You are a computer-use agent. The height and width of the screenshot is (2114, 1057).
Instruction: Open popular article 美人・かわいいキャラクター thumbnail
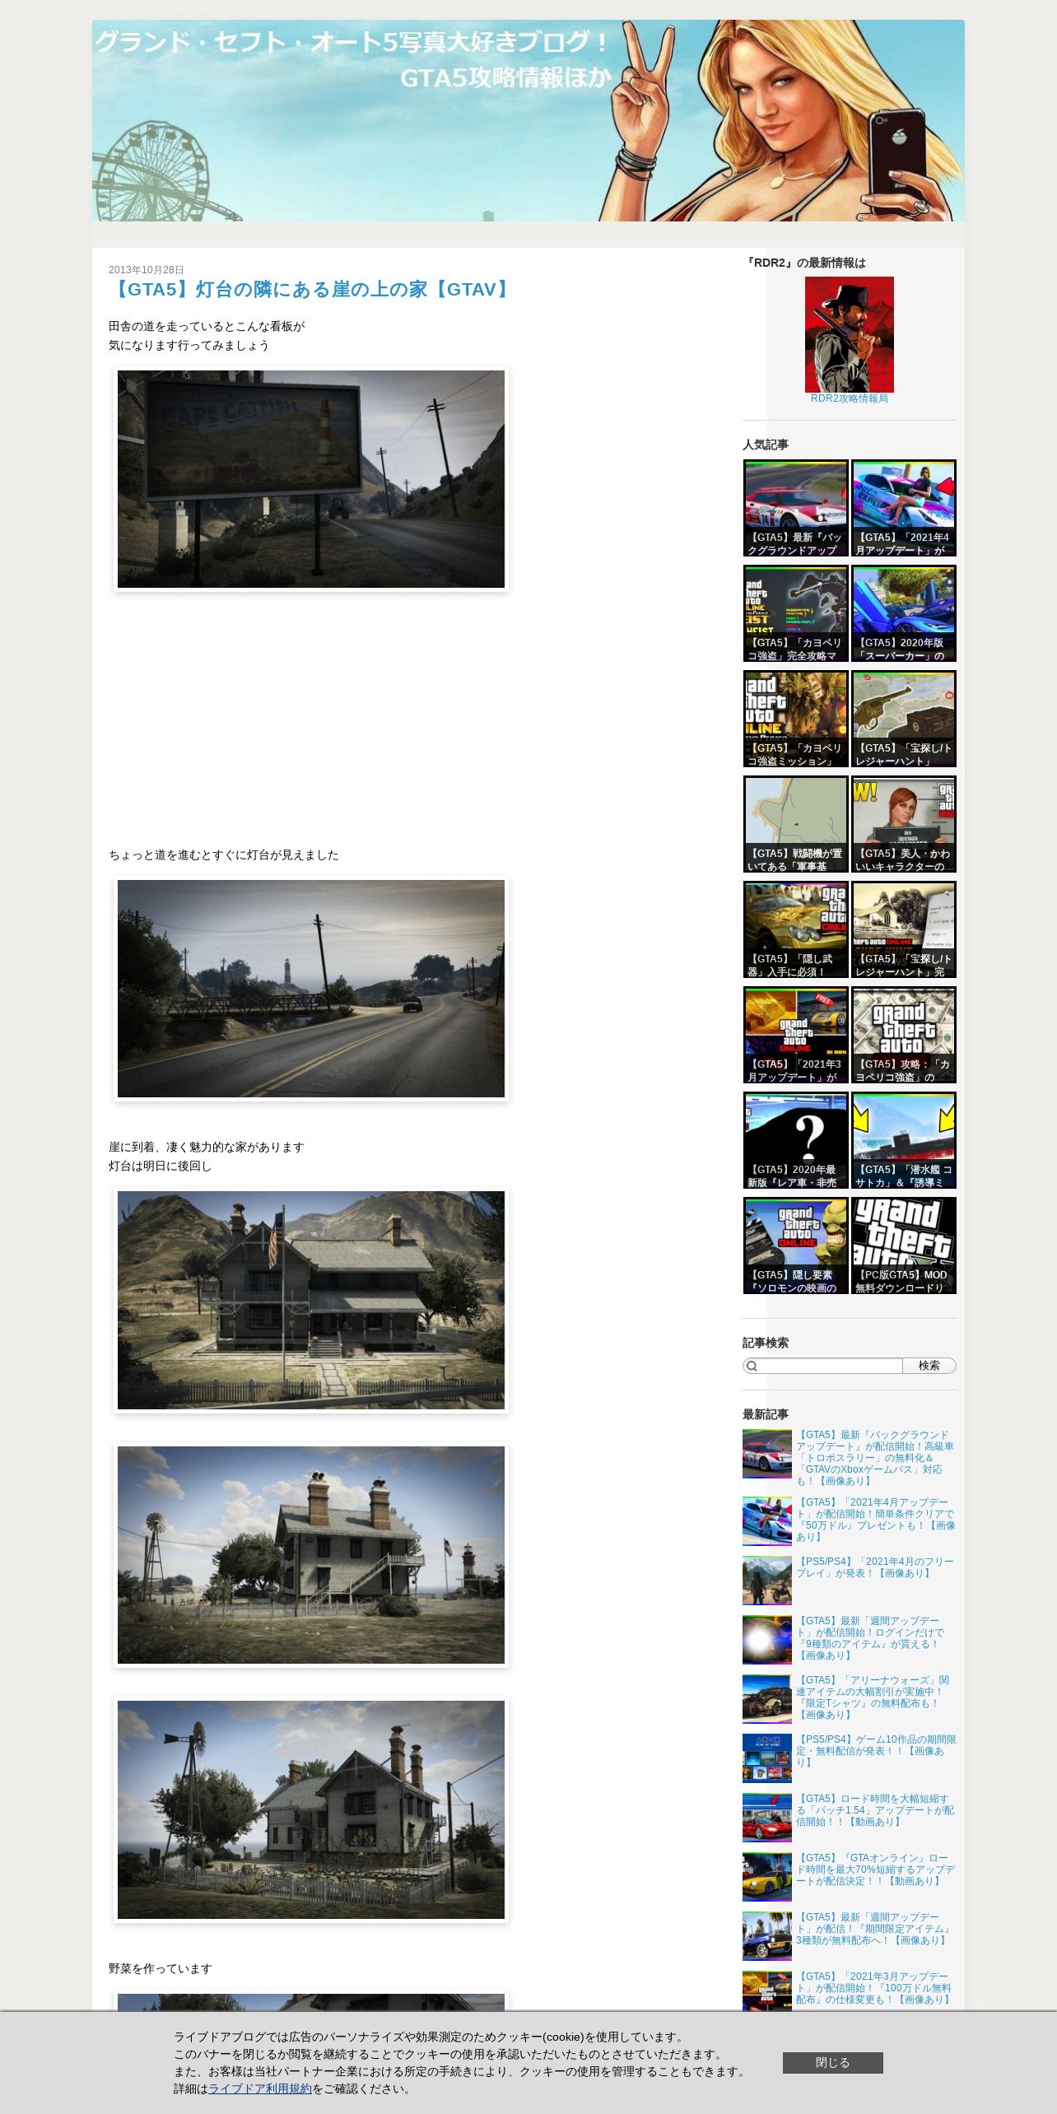point(904,824)
